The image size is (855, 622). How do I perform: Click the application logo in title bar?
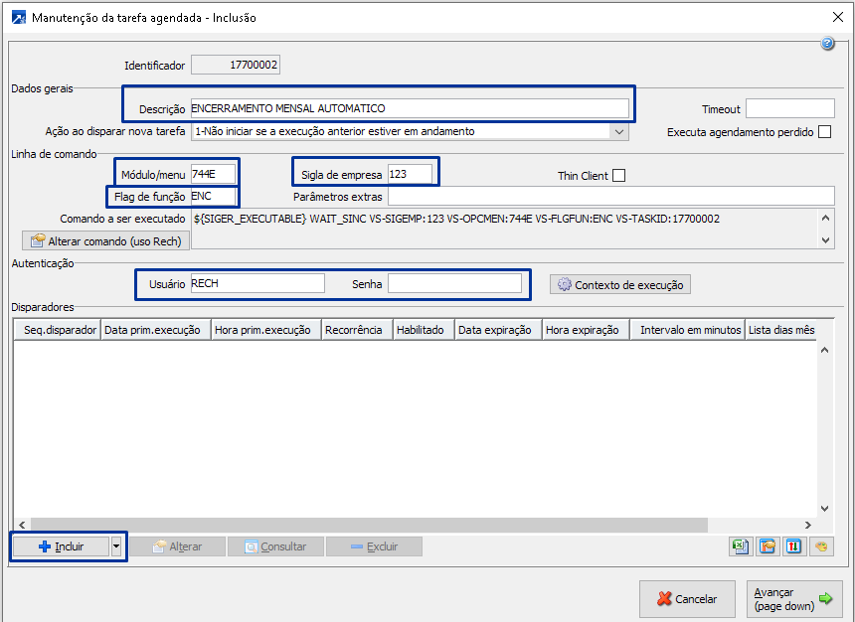pos(19,18)
